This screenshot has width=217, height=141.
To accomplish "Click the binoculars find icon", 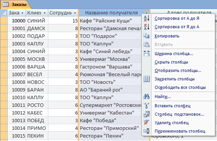I will 146,96.
